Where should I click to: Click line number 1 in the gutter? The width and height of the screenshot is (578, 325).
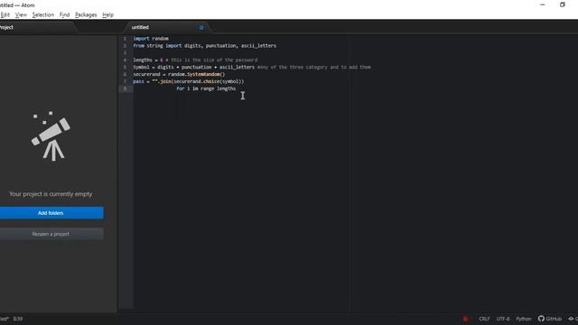tap(125, 38)
